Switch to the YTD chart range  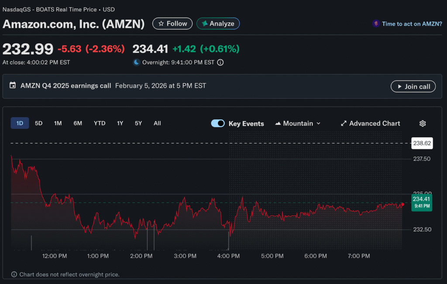point(100,123)
